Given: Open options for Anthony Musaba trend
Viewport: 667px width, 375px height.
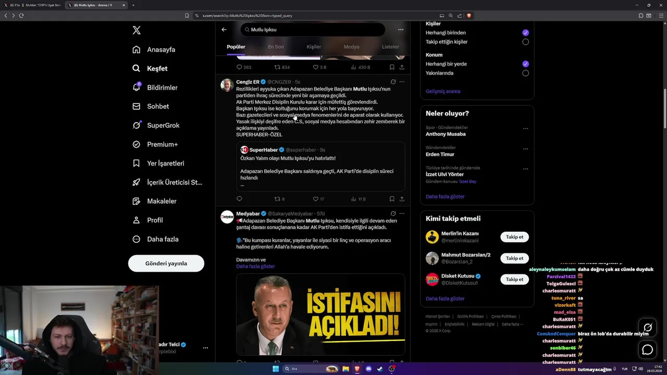Looking at the screenshot, I should tap(525, 128).
